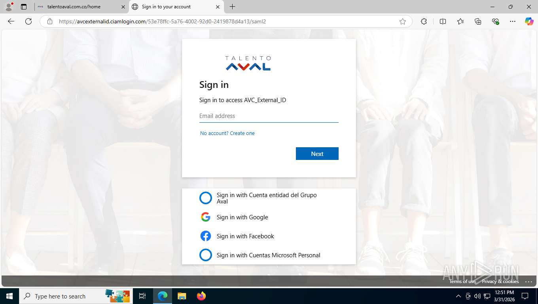Focus the Email address field

269,116
